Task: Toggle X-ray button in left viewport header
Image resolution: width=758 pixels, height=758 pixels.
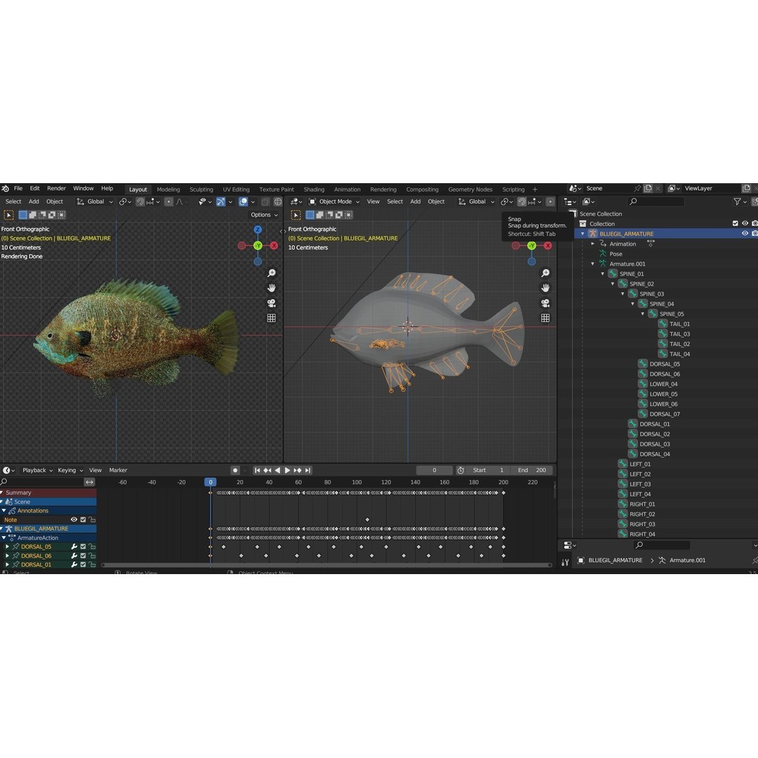Action: (265, 202)
